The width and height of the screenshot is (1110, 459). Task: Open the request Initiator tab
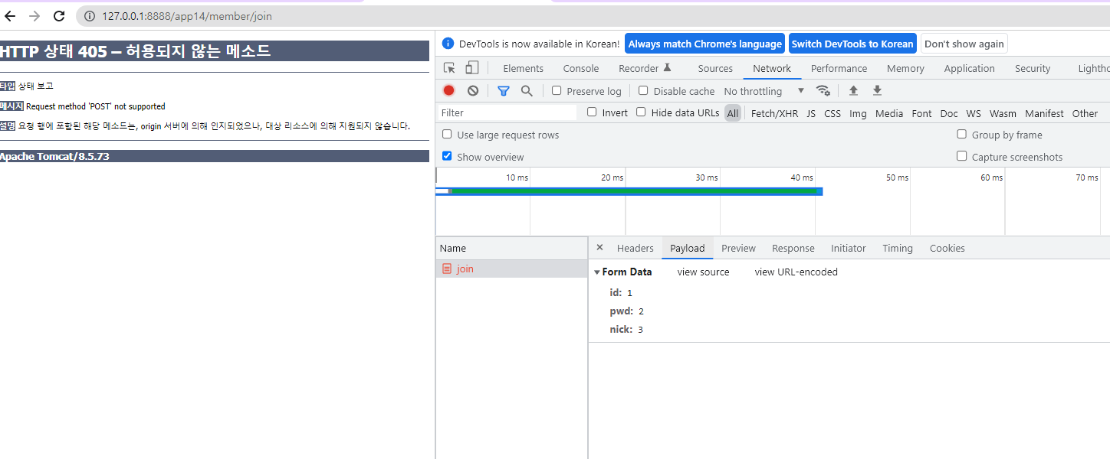point(849,248)
